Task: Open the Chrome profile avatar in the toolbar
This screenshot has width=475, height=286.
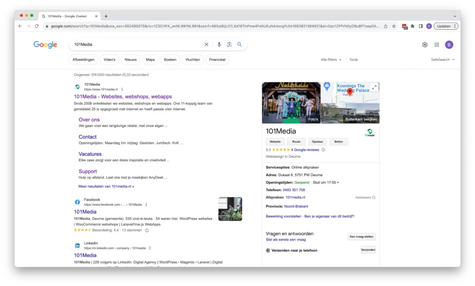Action: 429,26
